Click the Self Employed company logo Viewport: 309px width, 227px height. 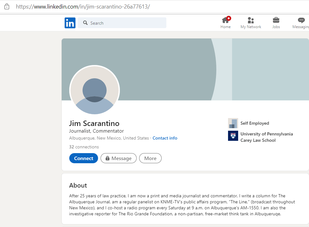pos(233,123)
